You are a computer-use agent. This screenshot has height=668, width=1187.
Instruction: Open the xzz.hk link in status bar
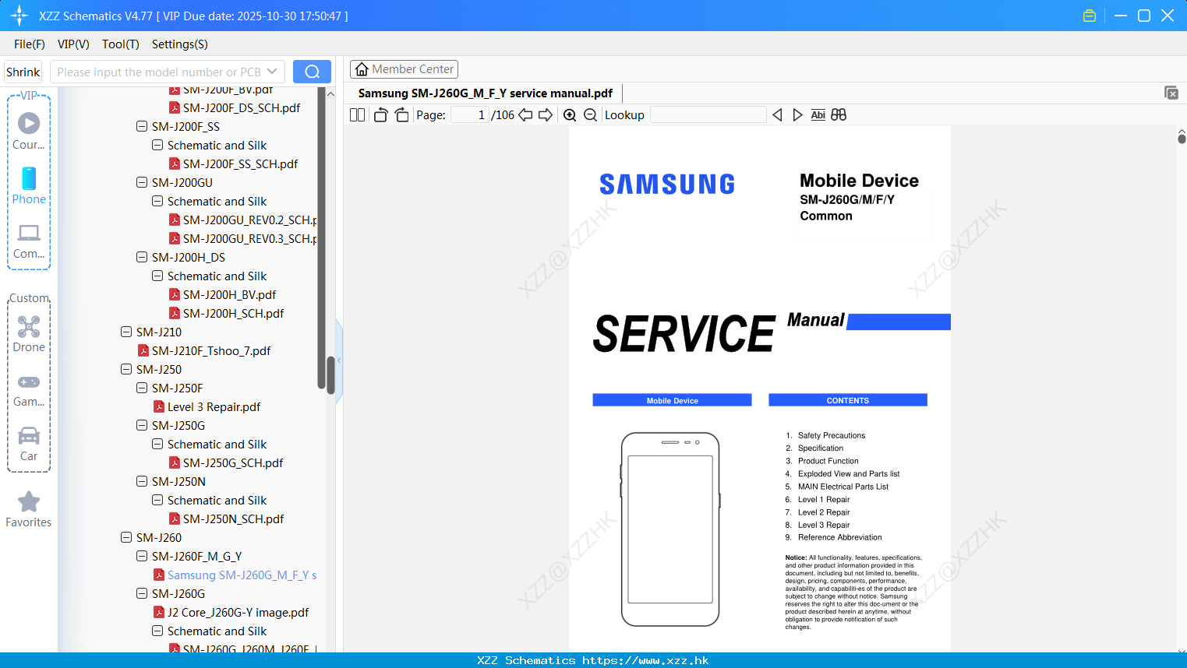(x=645, y=660)
